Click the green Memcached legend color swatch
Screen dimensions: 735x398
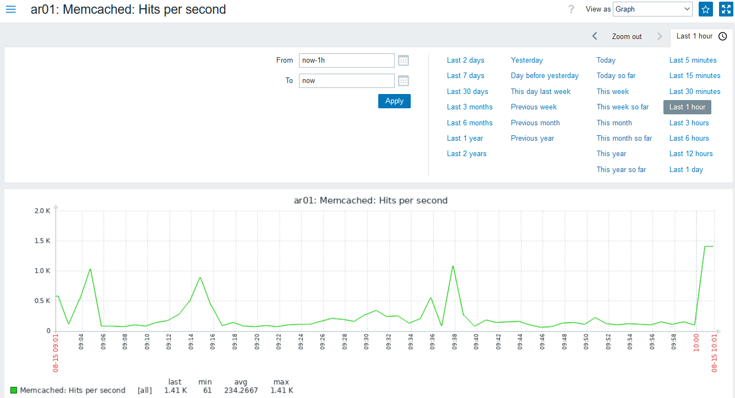pyautogui.click(x=14, y=390)
